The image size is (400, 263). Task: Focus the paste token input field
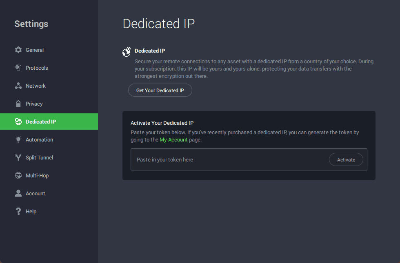(x=229, y=159)
